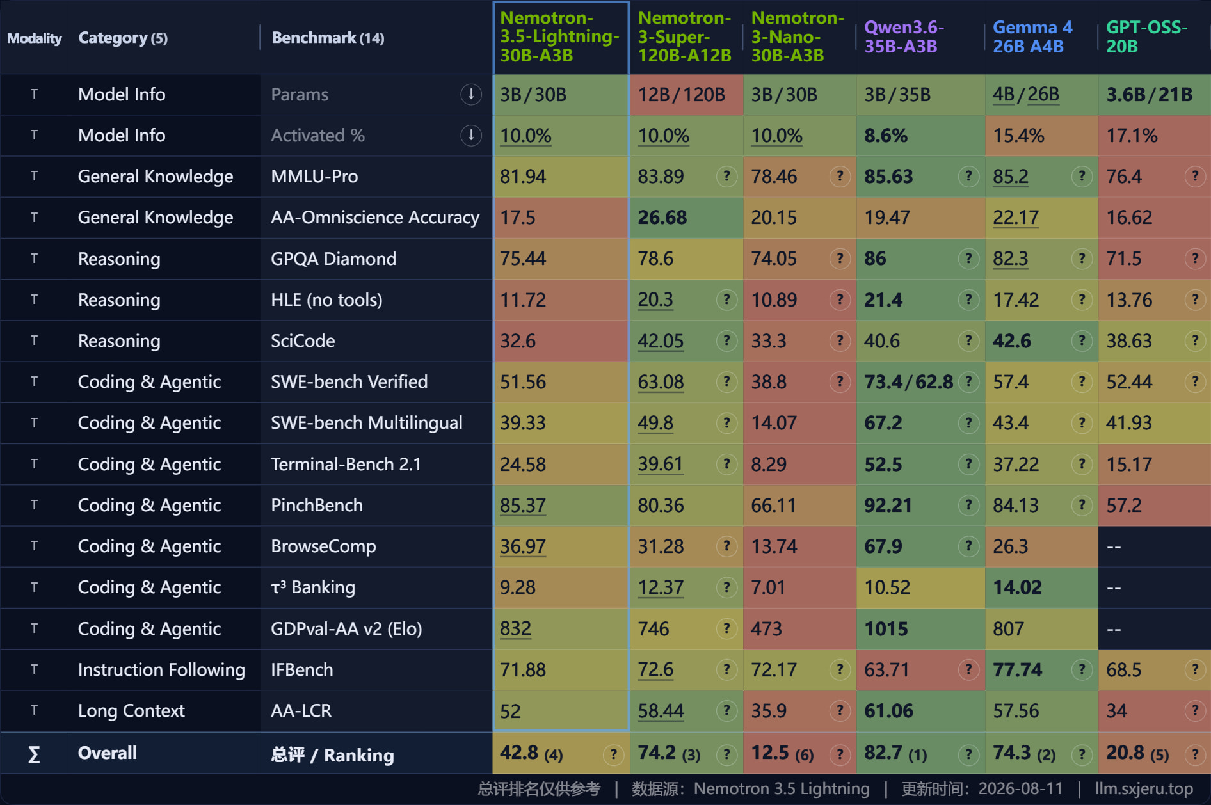The image size is (1211, 805).
Task: Click the green 26.68 AA-Omniscience cell
Action: [x=686, y=218]
